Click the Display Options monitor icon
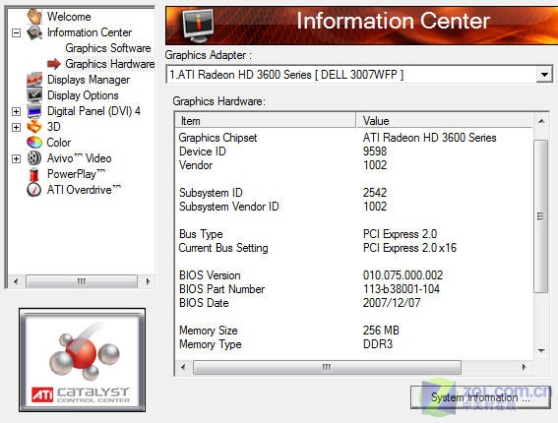Screen dimensions: 558x423 tap(34, 95)
